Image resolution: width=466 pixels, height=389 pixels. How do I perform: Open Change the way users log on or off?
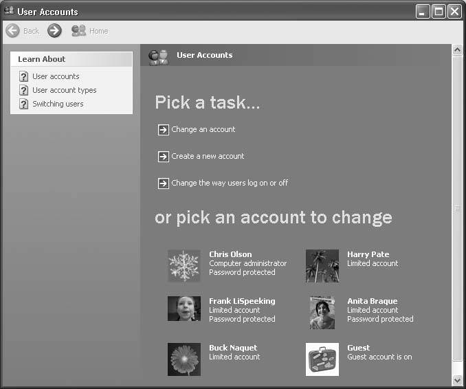(x=229, y=184)
